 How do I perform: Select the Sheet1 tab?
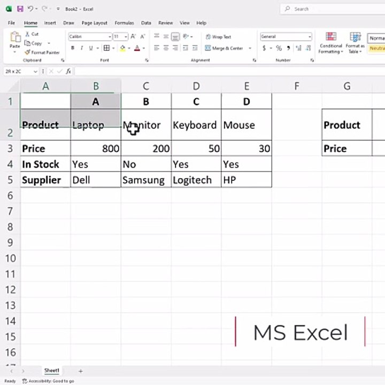(x=51, y=371)
